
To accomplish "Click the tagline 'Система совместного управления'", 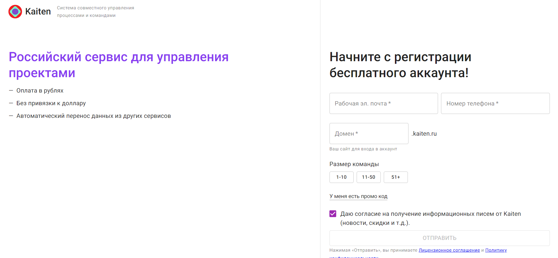I will (x=96, y=8).
